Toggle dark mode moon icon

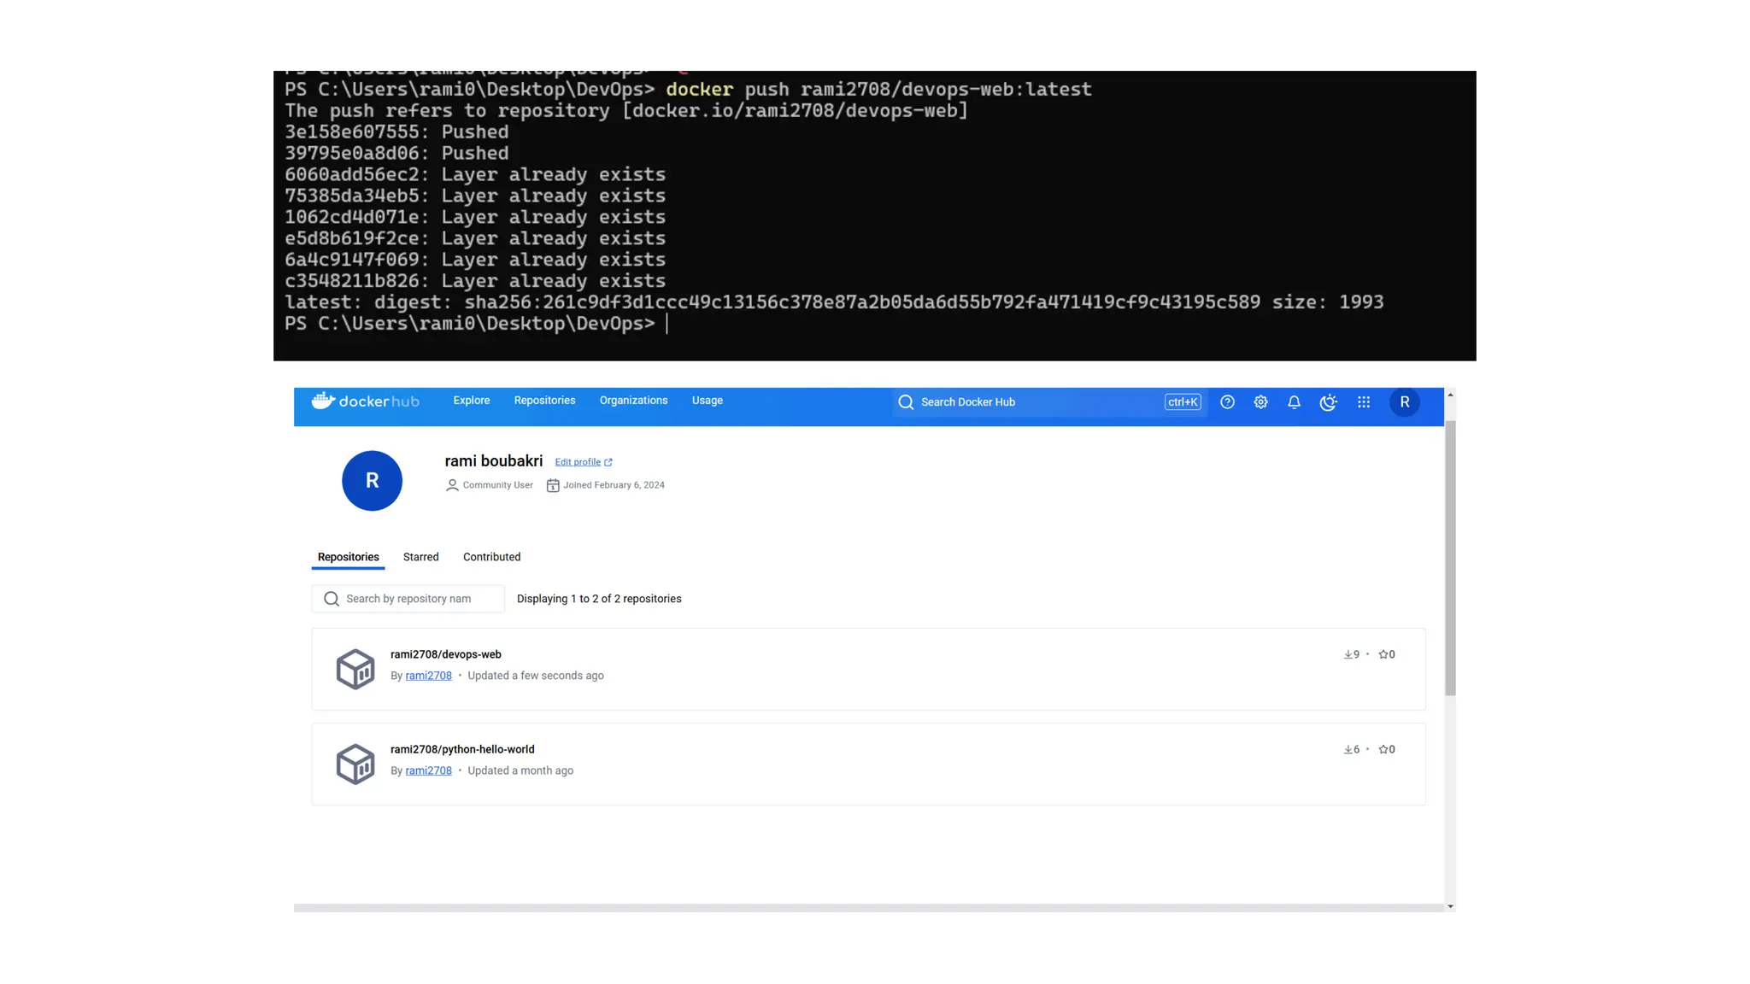(1328, 402)
